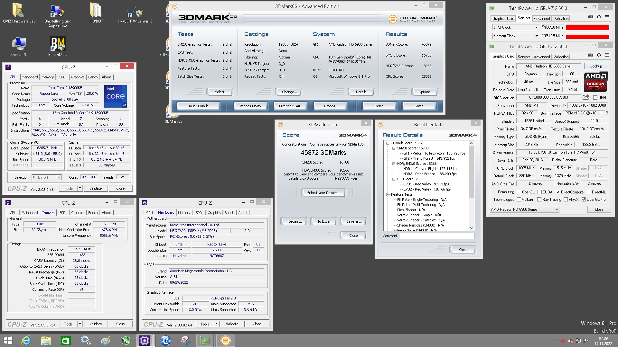The width and height of the screenshot is (618, 347).
Task: Click the Filtering & AA... button
Action: point(291,106)
